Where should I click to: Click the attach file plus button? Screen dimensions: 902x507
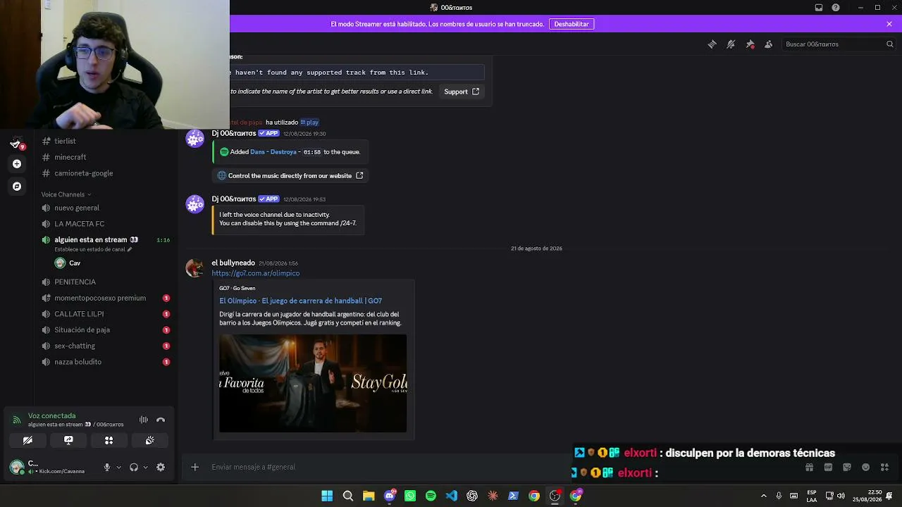pos(195,467)
